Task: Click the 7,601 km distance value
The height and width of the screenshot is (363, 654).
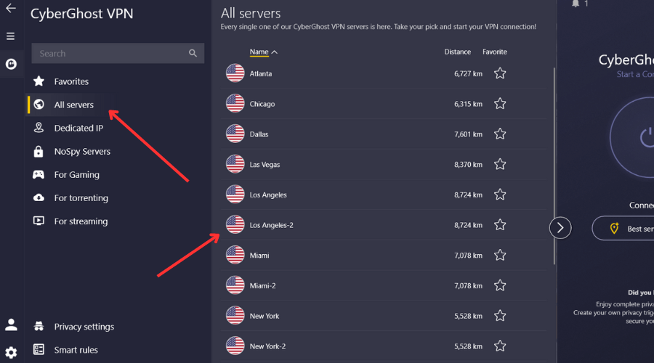Action: coord(469,134)
